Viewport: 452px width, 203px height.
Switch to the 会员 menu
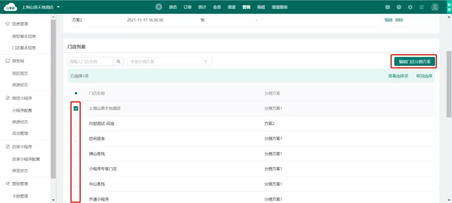[217, 7]
